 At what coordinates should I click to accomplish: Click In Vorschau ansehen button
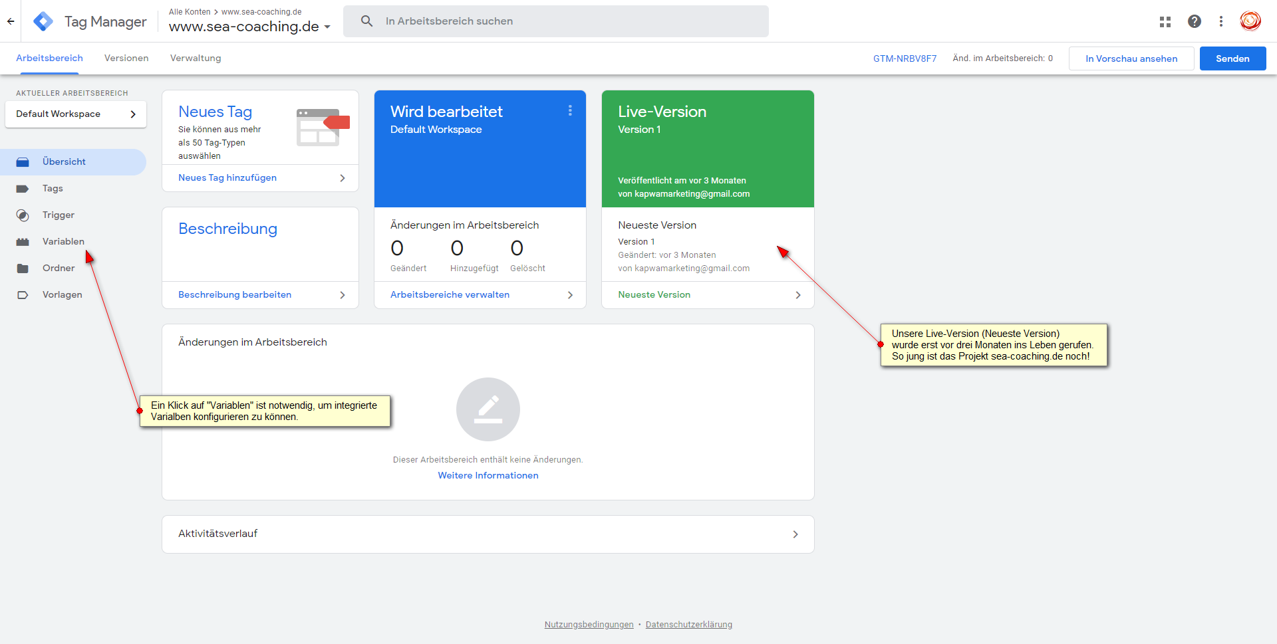pyautogui.click(x=1131, y=58)
